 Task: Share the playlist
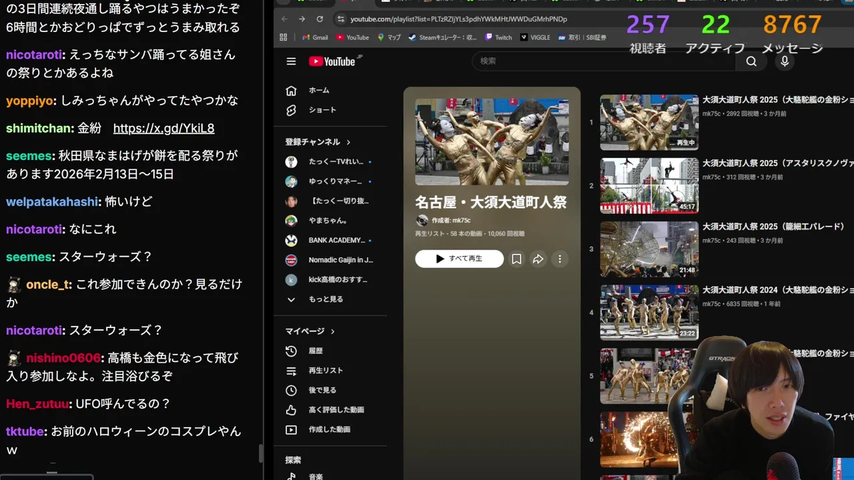[538, 259]
